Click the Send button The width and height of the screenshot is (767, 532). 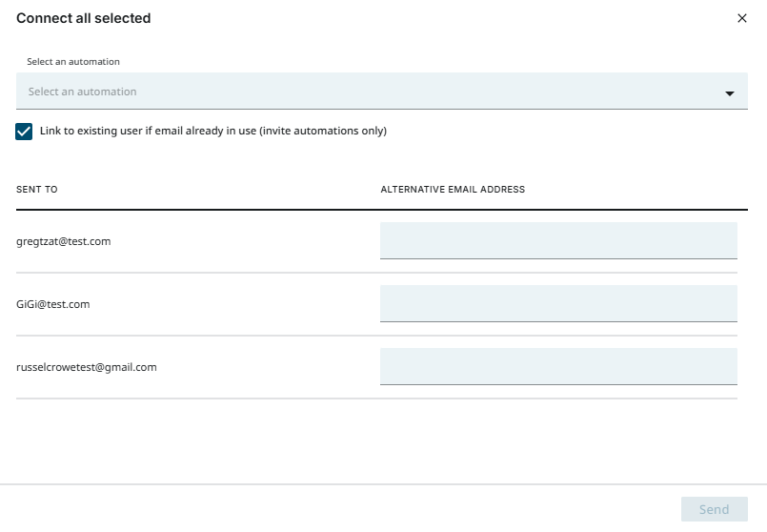714,509
